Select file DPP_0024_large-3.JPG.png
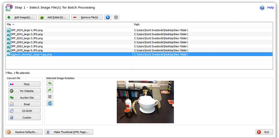 tap(27, 30)
